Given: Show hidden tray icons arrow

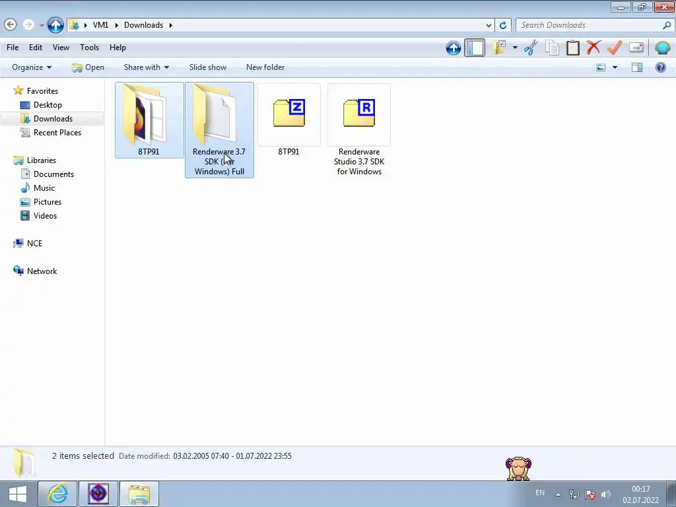Looking at the screenshot, I should 558,494.
